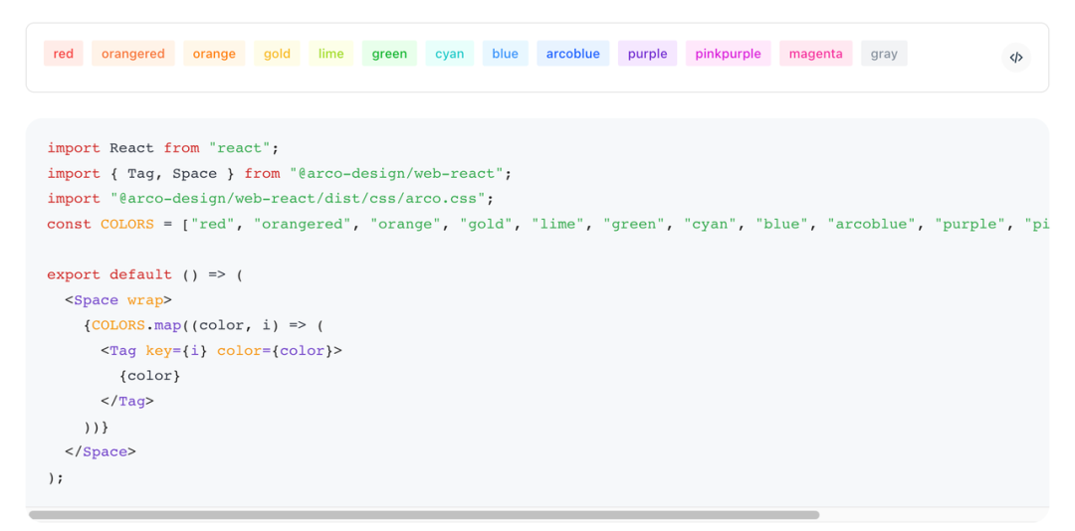Click the red tag
Image resolution: width=1075 pixels, height=531 pixels.
[x=63, y=54]
